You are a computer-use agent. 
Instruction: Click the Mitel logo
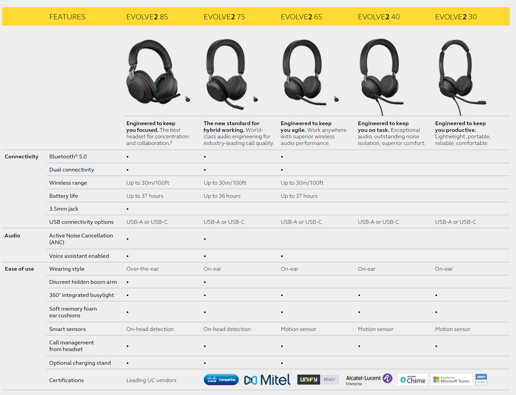click(267, 380)
